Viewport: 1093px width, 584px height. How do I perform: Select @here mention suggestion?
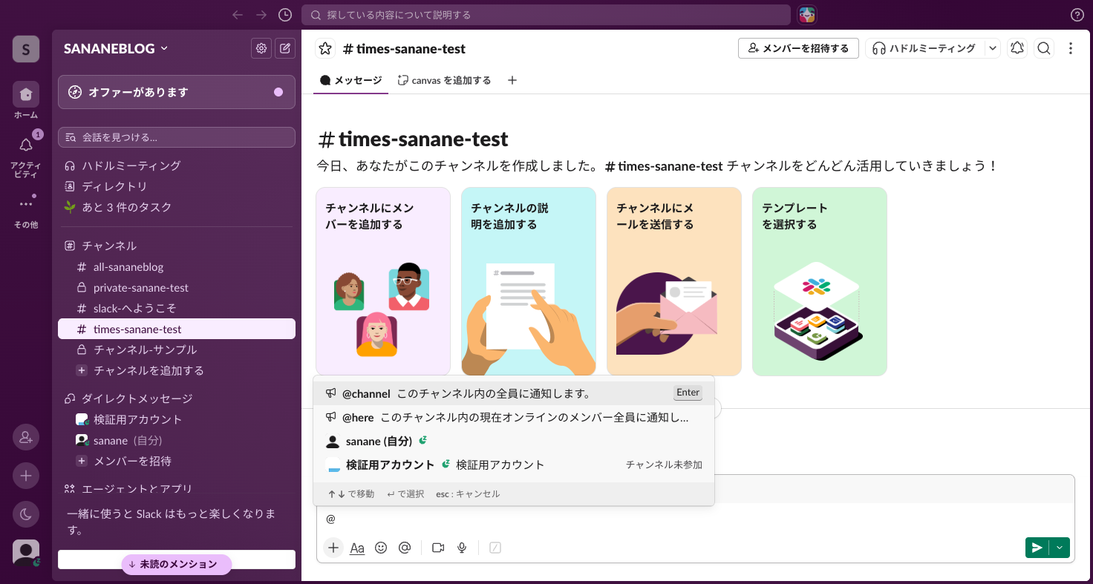click(x=513, y=417)
